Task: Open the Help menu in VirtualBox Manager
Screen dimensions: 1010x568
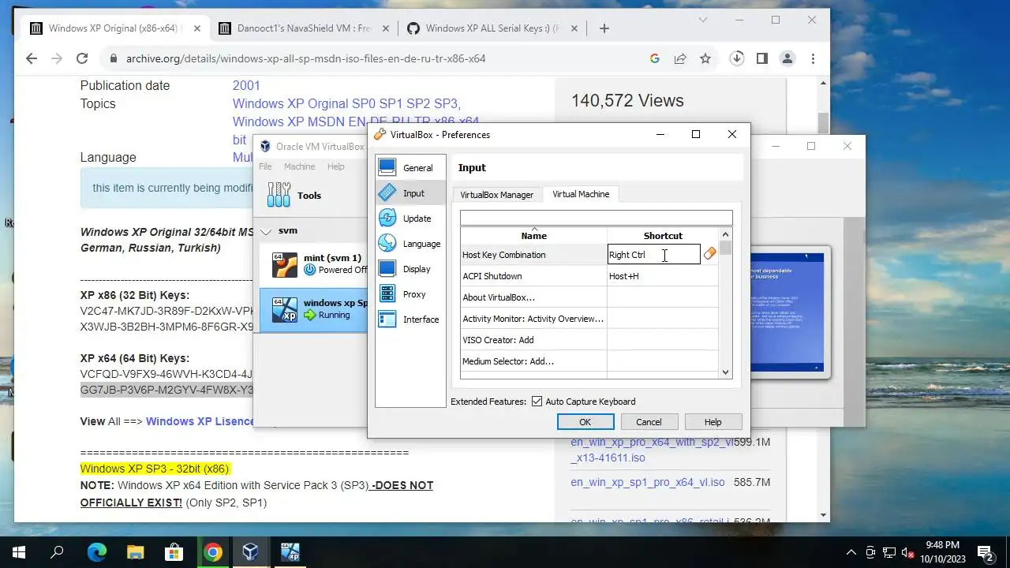Action: [336, 166]
